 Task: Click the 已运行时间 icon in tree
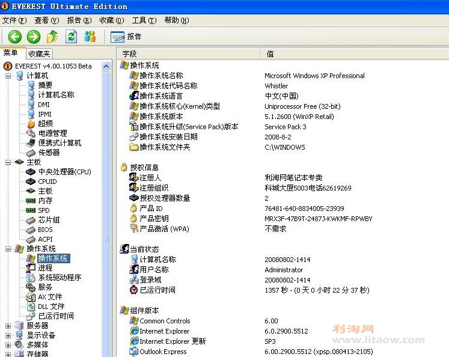31,316
